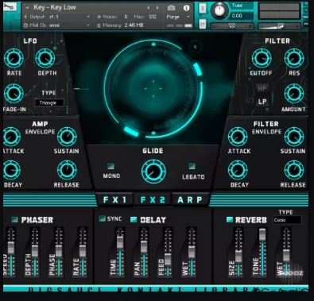Click the wrench icon at top-left corner
This screenshot has height=301, width=314.
click(x=10, y=6)
